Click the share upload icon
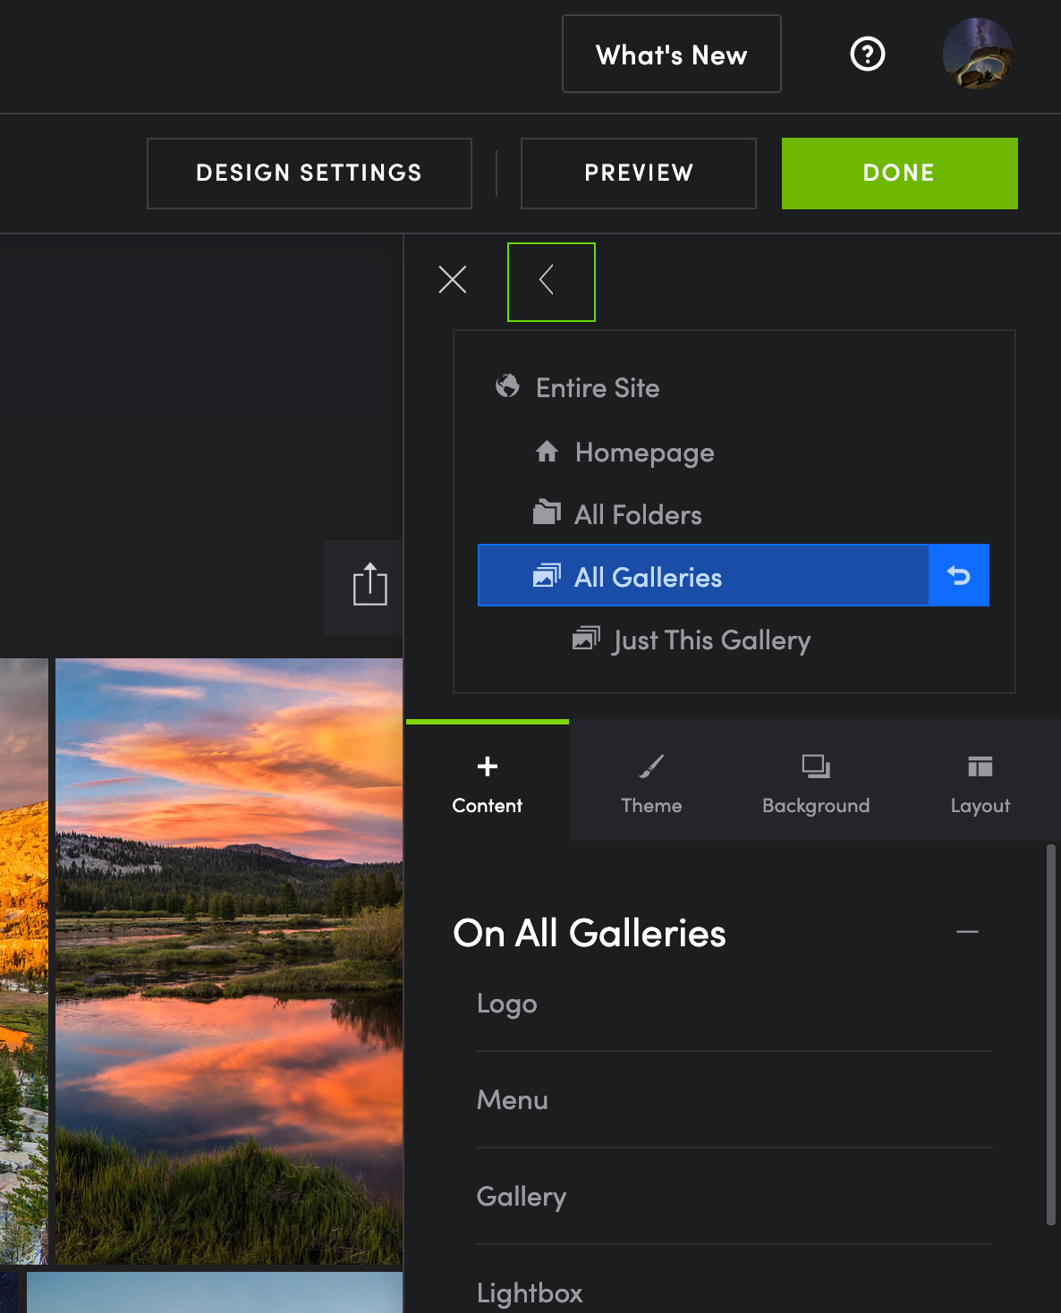Viewport: 1061px width, 1313px height. pos(369,586)
